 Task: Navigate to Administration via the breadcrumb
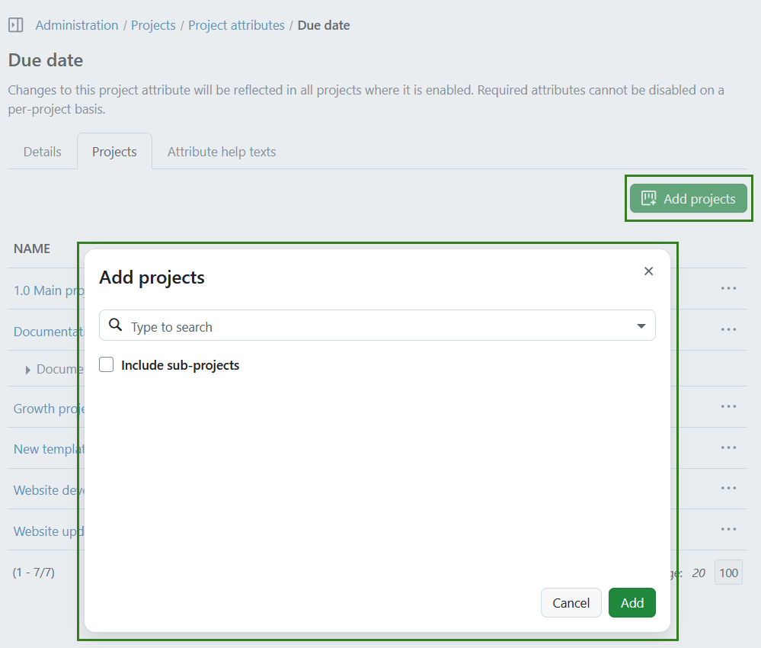(x=76, y=24)
